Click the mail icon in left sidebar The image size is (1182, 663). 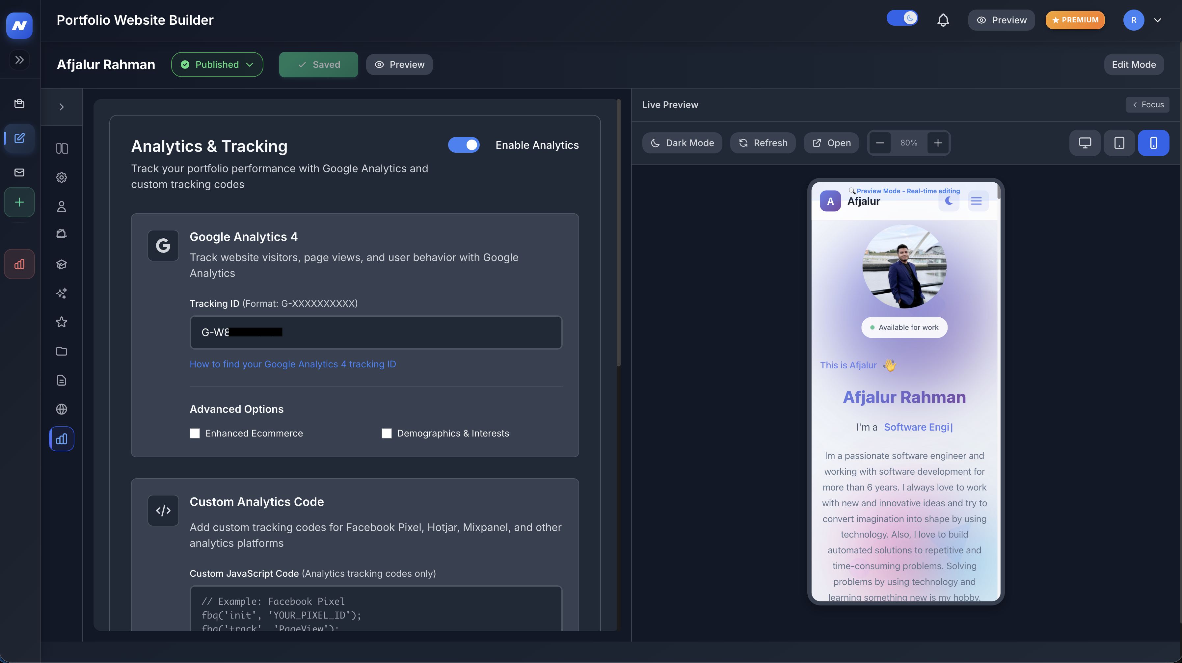click(19, 172)
